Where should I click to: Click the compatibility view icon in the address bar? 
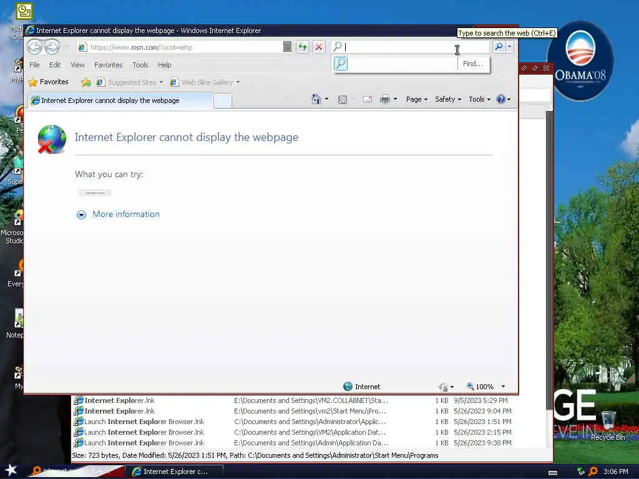point(287,47)
